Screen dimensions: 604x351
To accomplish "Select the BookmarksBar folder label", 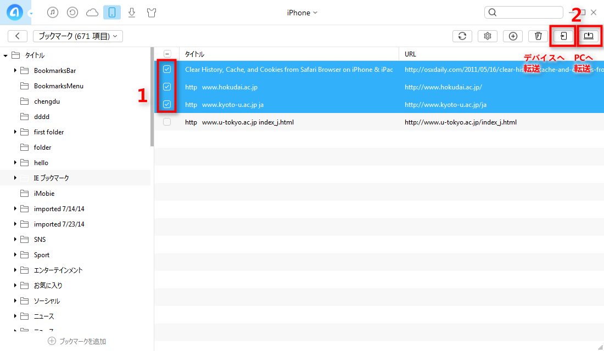I will [55, 70].
